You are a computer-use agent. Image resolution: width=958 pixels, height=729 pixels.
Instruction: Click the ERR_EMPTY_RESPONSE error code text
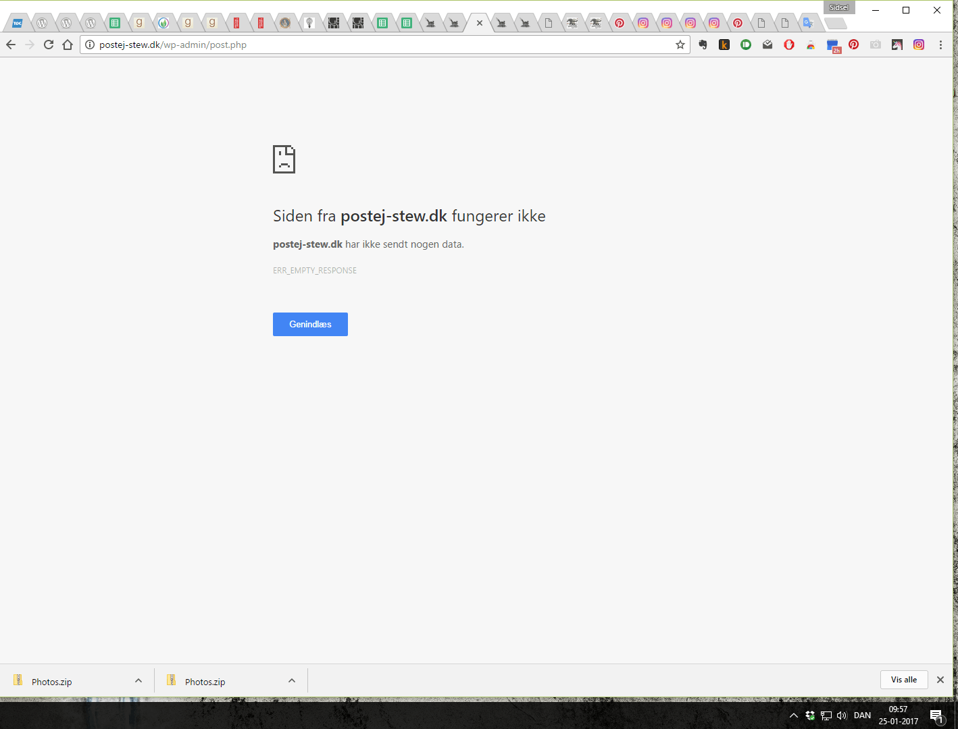pos(315,270)
